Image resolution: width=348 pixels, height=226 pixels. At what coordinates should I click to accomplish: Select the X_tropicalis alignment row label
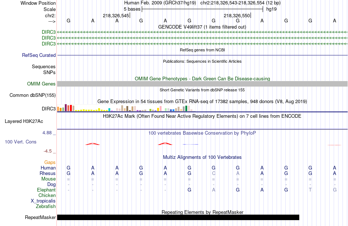tap(43, 201)
